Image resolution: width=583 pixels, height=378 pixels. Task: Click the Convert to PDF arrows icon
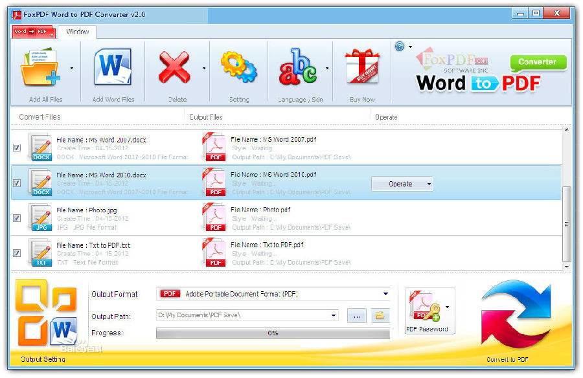point(516,315)
